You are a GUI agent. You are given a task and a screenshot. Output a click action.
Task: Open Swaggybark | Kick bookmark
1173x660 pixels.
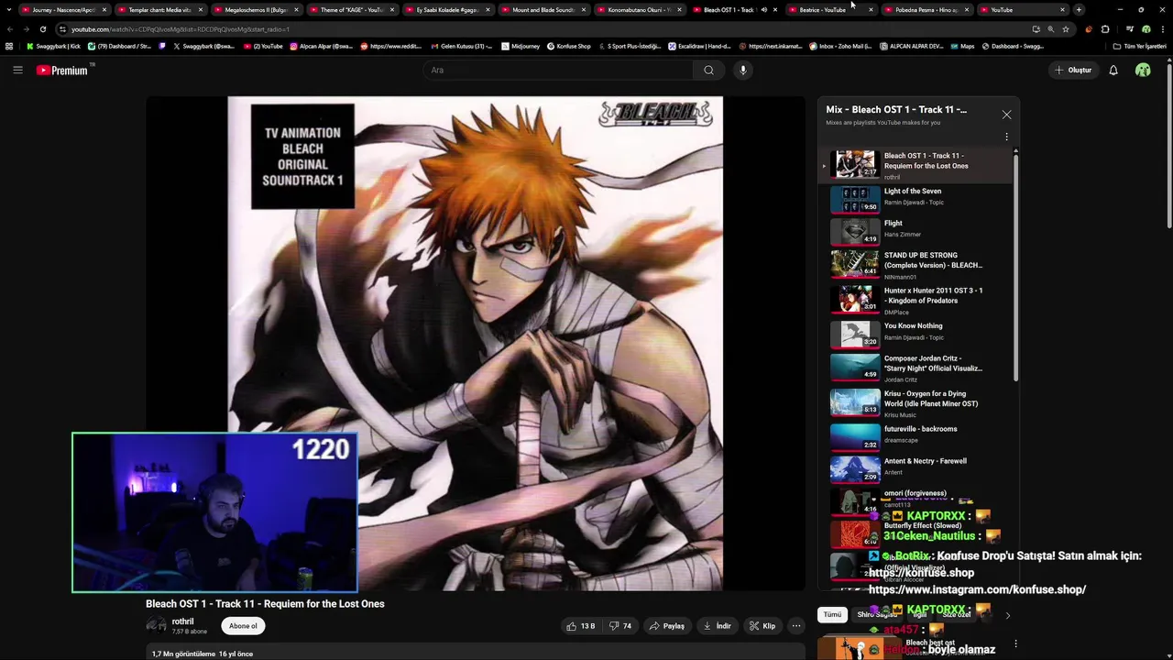(x=53, y=46)
